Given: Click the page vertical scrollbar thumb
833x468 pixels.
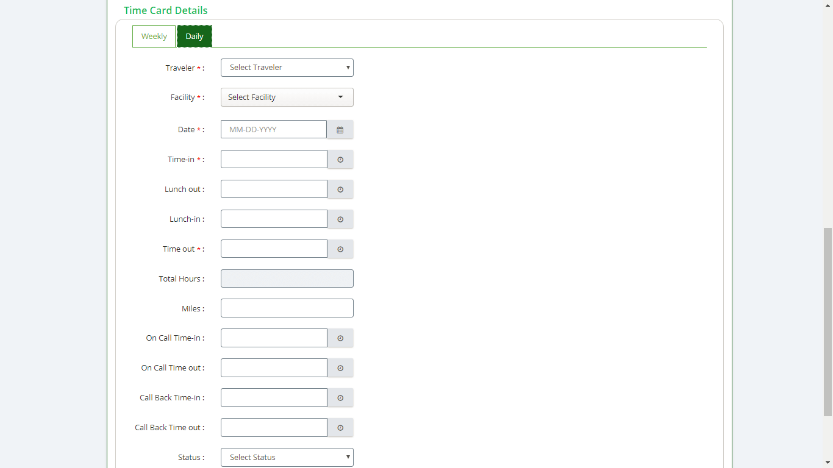Looking at the screenshot, I should click(x=828, y=322).
